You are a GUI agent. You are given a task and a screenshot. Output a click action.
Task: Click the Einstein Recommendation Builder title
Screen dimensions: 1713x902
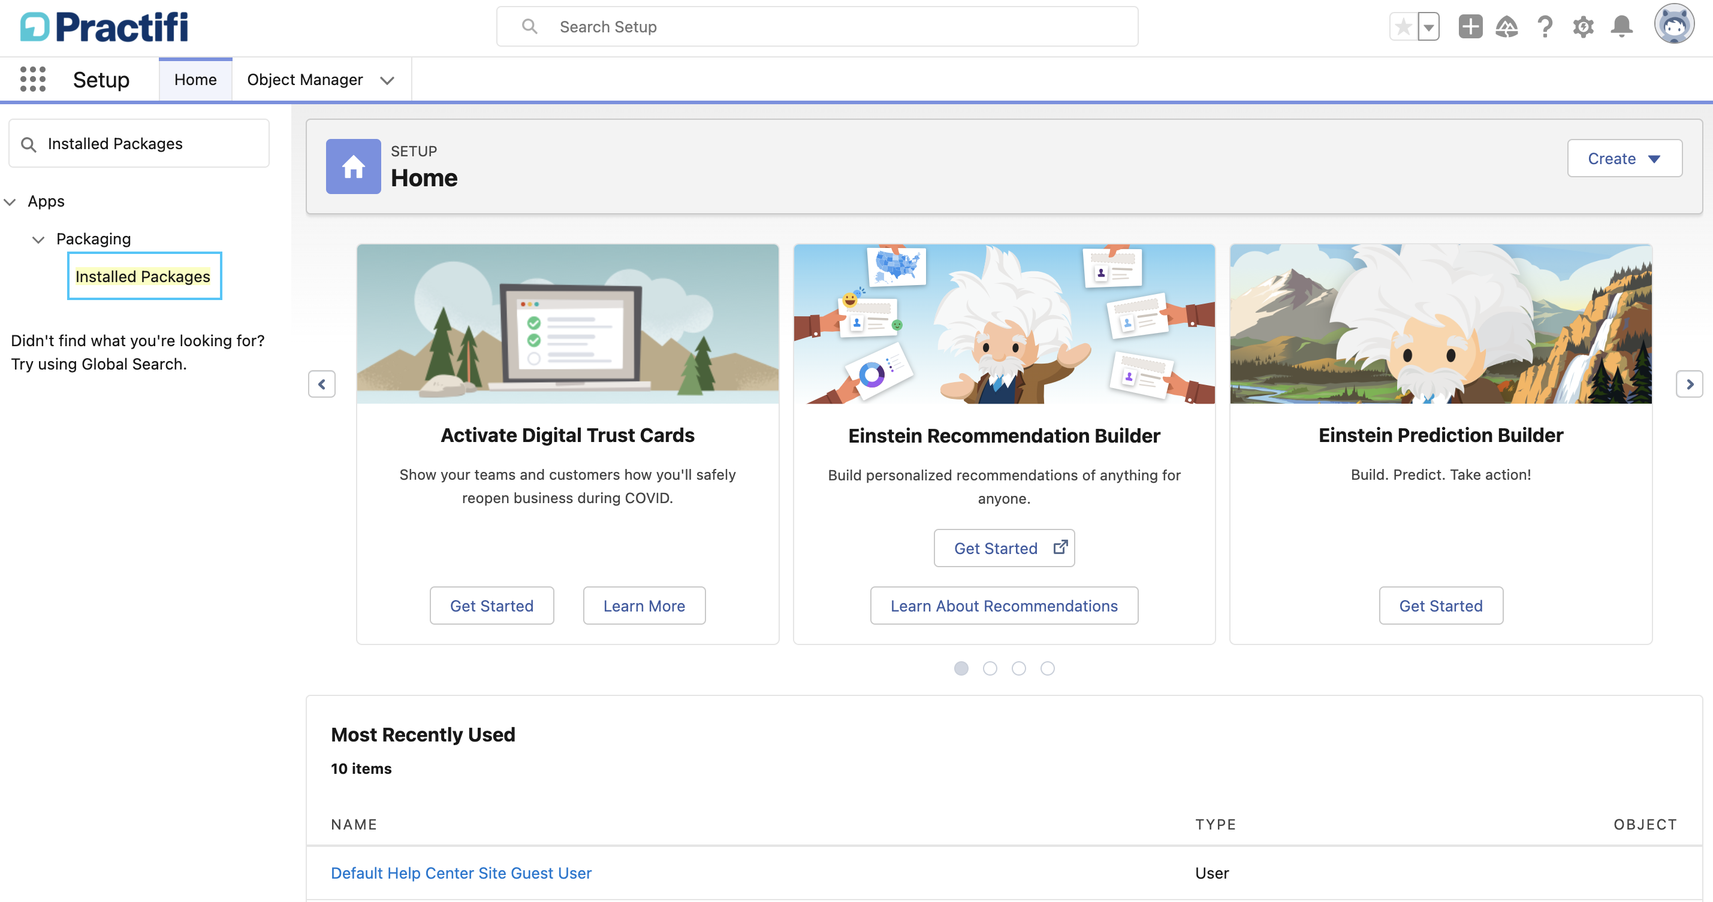coord(1004,435)
